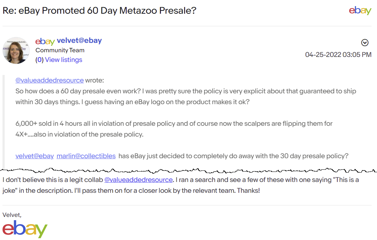The width and height of the screenshot is (377, 240).
Task: Click the View listings link
Action: click(x=63, y=60)
